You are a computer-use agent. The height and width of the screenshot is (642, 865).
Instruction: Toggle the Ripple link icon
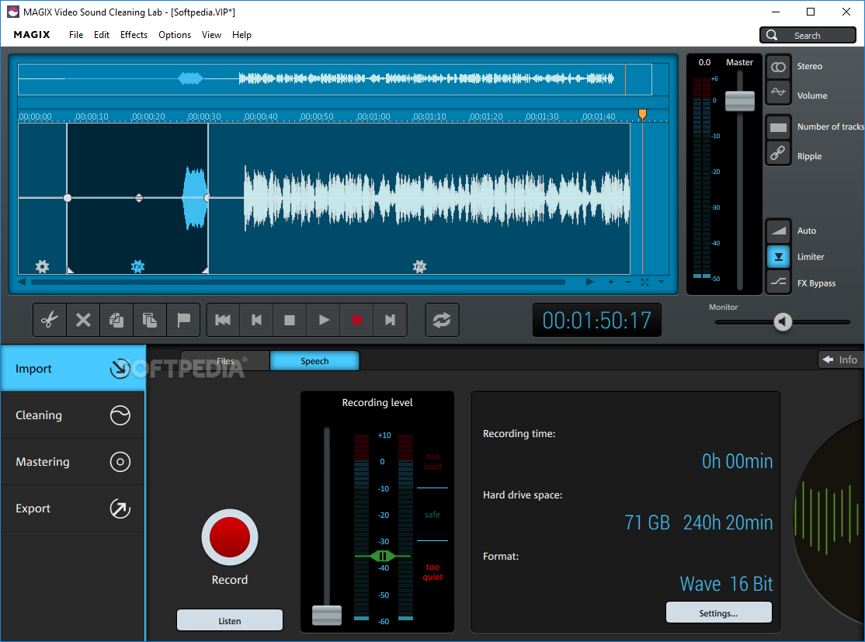[778, 153]
